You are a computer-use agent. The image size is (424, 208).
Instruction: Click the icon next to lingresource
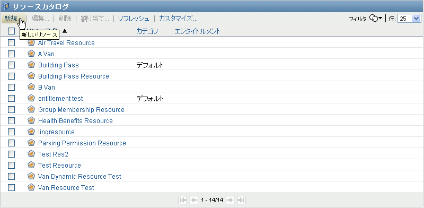31,132
